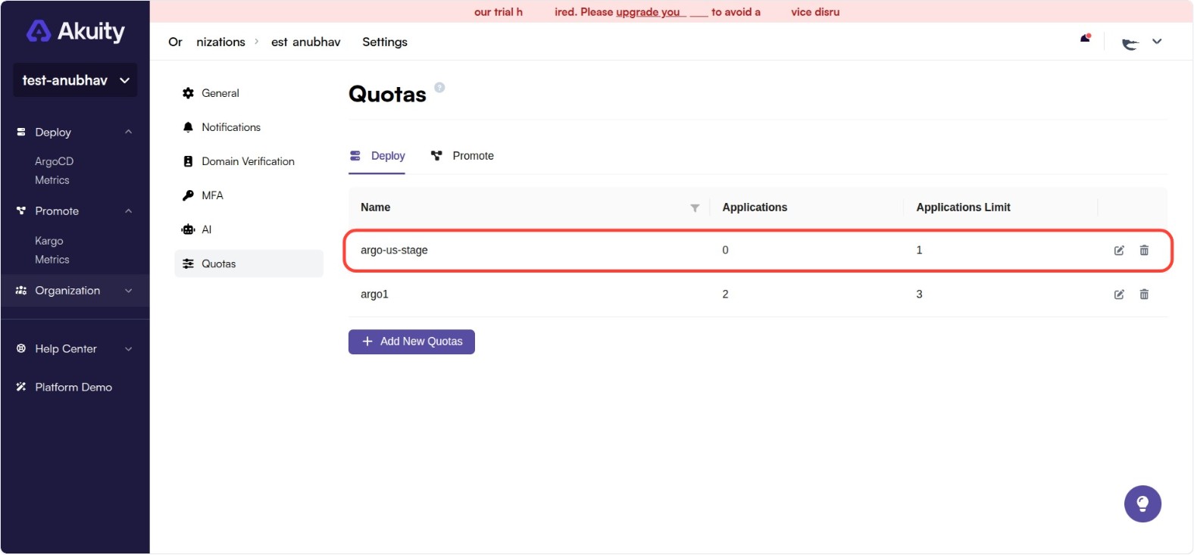Click the Quotas sliders icon
The image size is (1194, 555).
point(189,263)
